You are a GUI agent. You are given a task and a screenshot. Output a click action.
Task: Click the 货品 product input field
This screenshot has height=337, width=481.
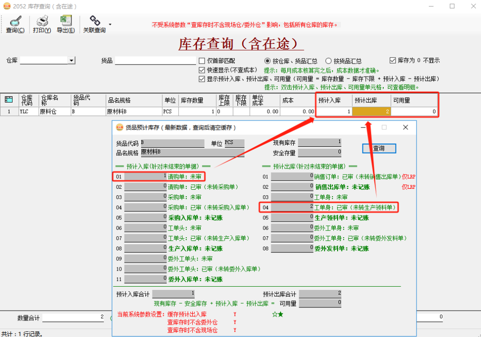155,60
